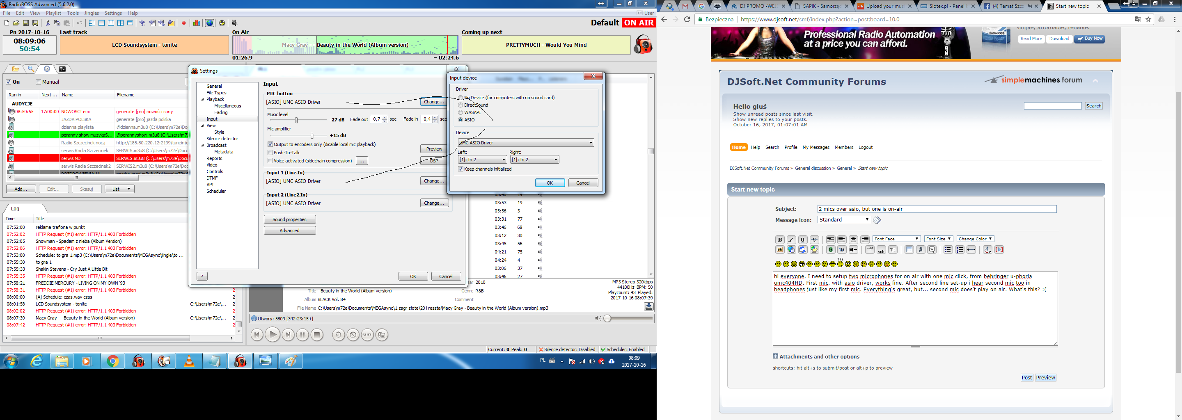Click the Next track playback button

coord(288,335)
